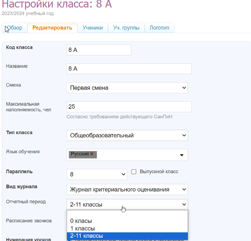Go to the Уч. группы tab
Viewport: 251px width, 241px height.
coord(126,28)
